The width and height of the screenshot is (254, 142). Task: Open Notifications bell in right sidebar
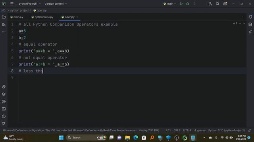click(250, 17)
